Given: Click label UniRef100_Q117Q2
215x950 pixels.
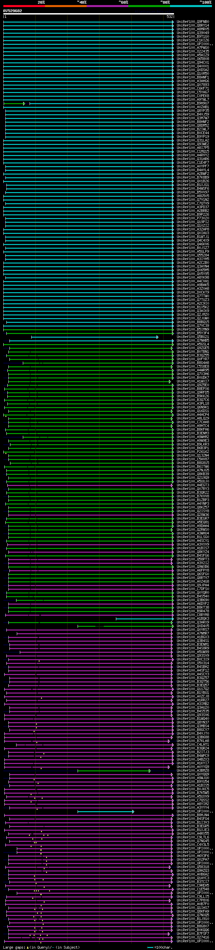Looking at the screenshot, I should point(192,689).
